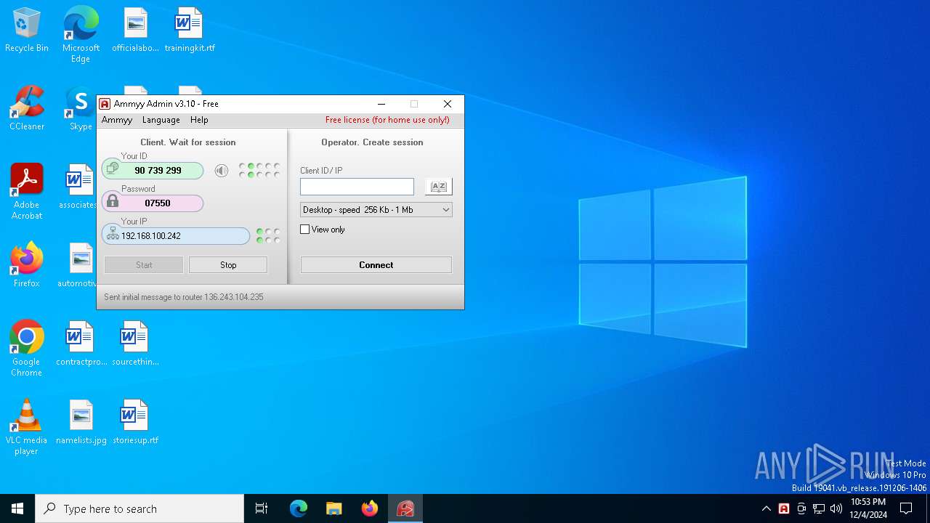This screenshot has height=523, width=930.
Task: Launch Firefox from the taskbar
Action: tap(370, 508)
